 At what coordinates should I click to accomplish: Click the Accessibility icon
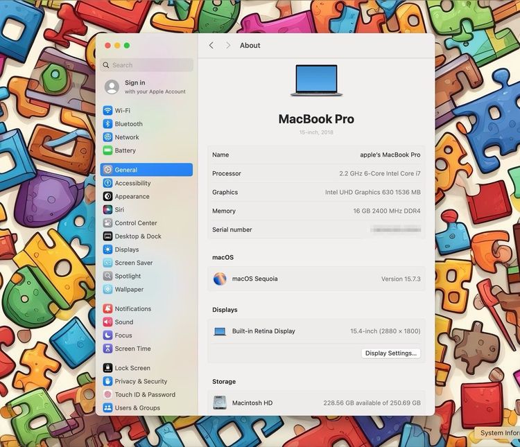tap(107, 183)
